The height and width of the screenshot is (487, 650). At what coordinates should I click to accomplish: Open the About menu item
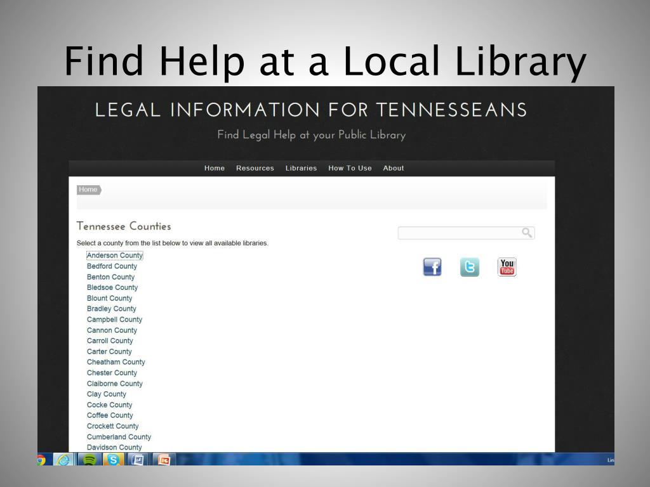(394, 168)
